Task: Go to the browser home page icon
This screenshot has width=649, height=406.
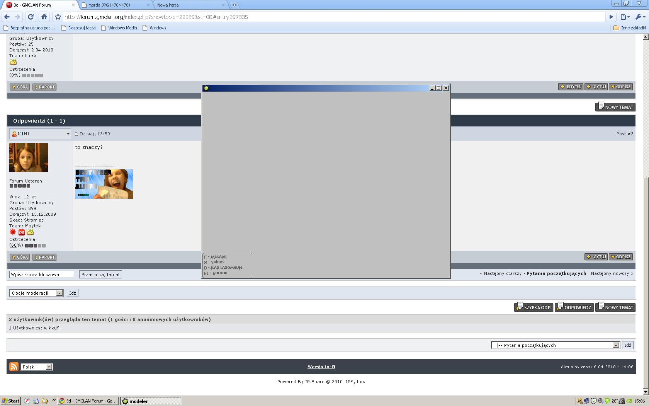Action: [44, 17]
